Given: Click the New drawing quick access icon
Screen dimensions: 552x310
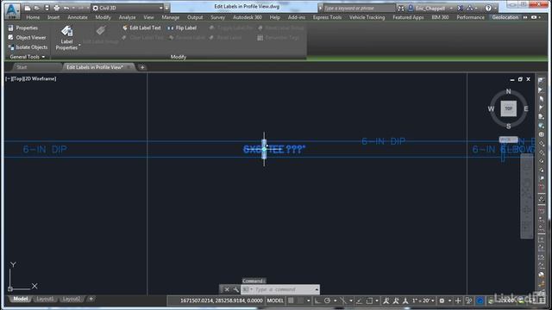Looking at the screenshot, I should tap(28, 8).
